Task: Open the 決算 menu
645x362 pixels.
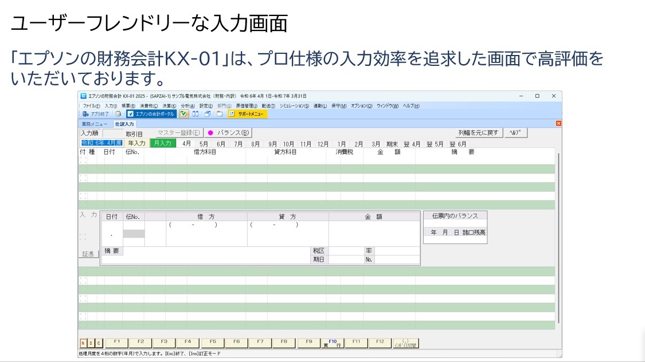Action: (x=169, y=106)
